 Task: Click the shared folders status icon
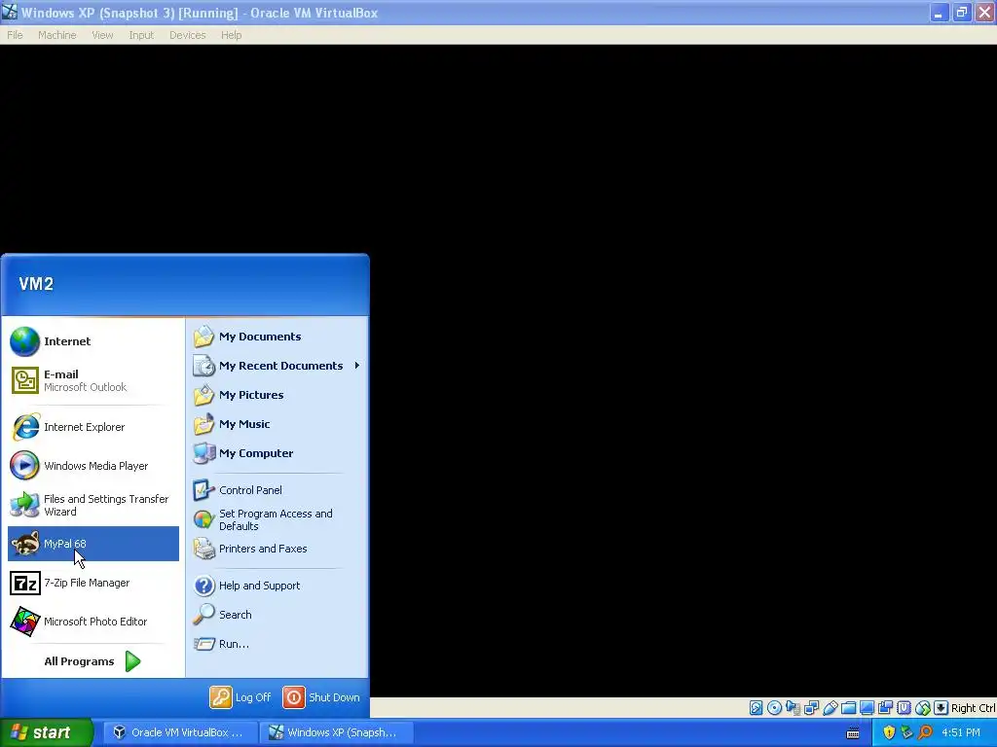(848, 708)
